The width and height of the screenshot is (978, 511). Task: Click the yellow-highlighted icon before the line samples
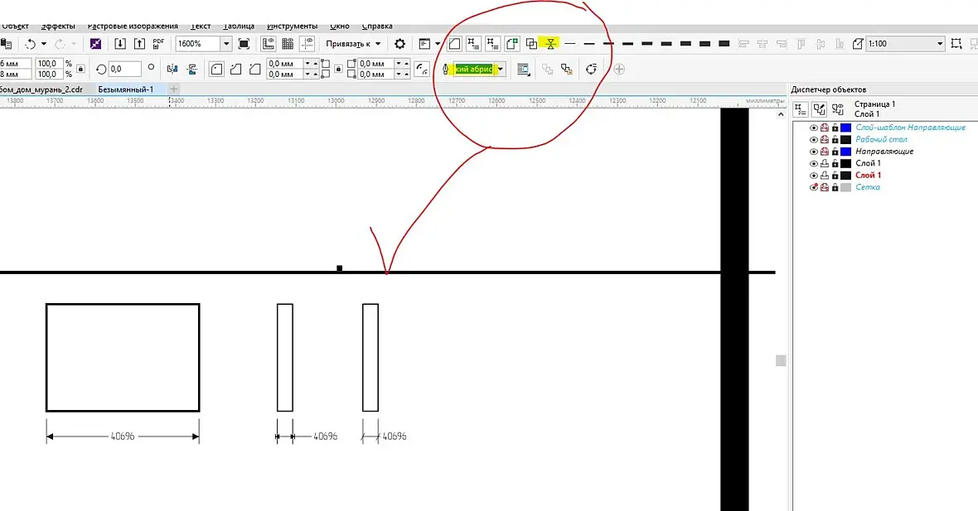(x=551, y=44)
